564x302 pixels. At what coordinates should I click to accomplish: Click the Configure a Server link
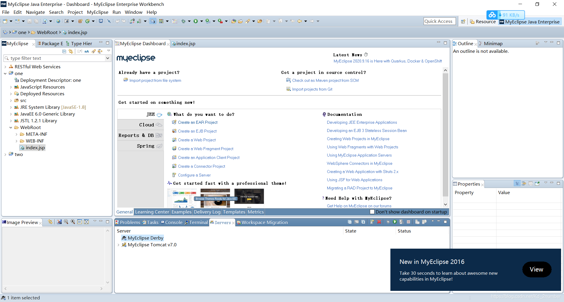tap(194, 175)
